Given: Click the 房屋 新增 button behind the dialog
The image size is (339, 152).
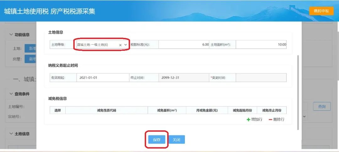Looking at the screenshot, I should click(30, 59).
